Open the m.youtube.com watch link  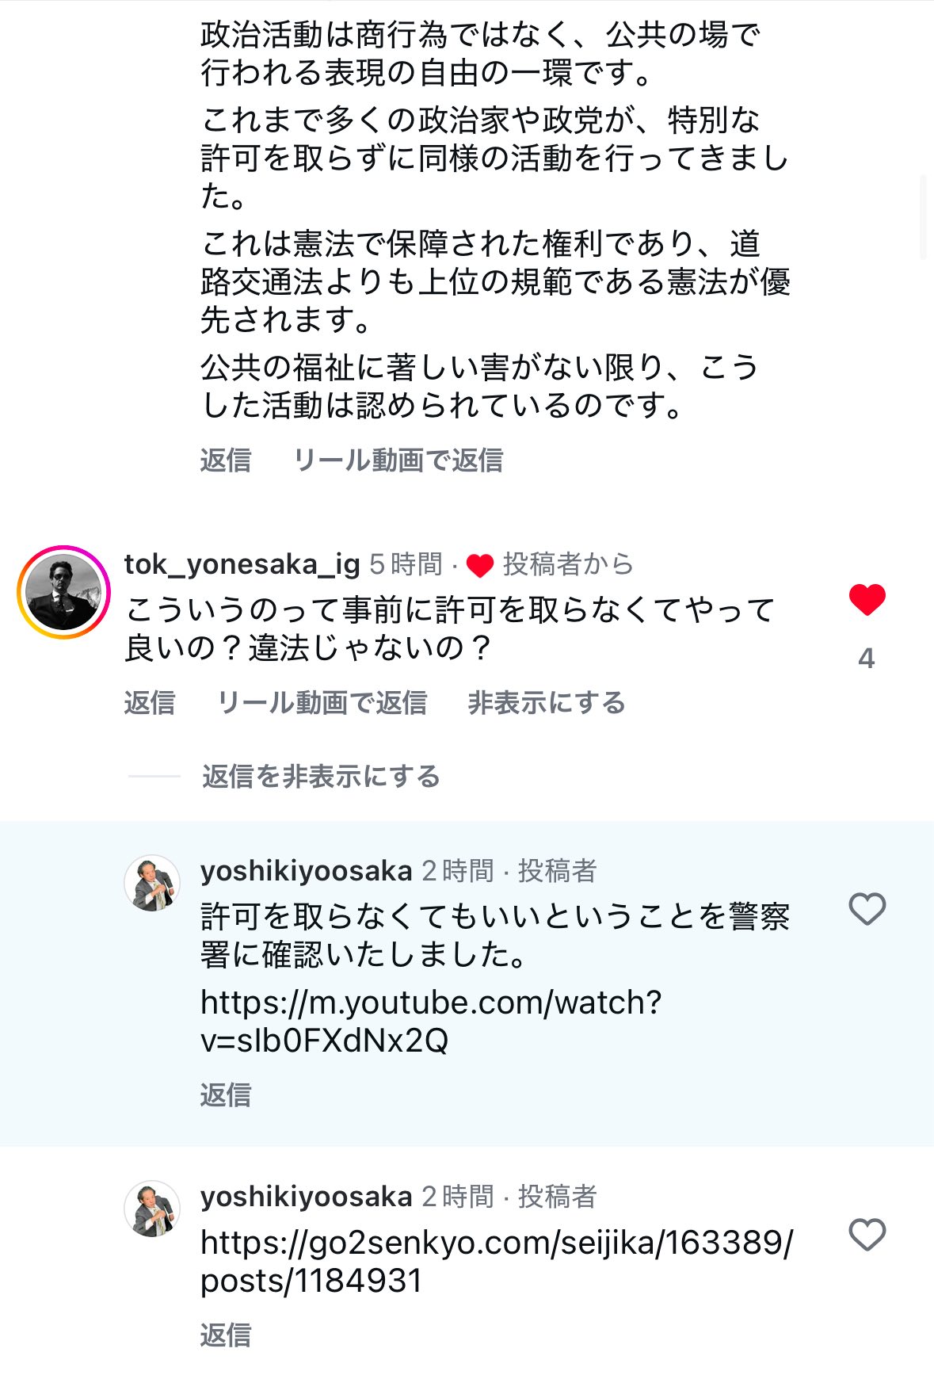tap(430, 1021)
